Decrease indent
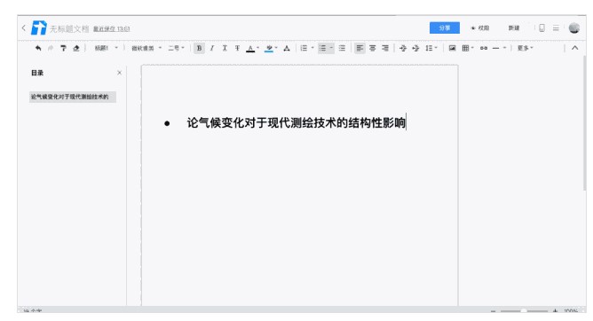 pyautogui.click(x=403, y=48)
